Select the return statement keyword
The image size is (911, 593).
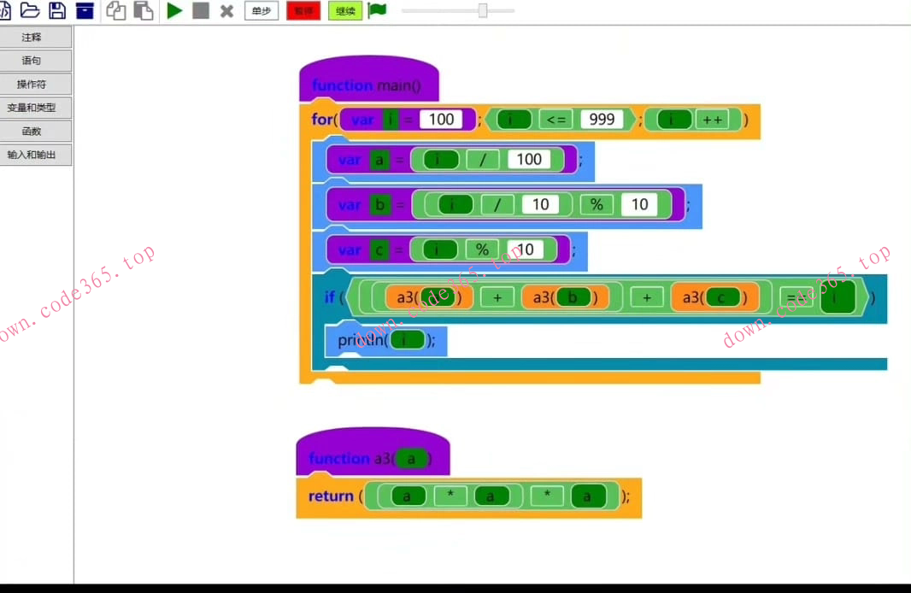331,496
